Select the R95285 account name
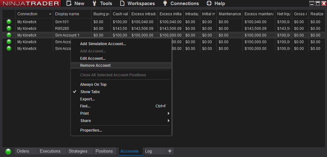Screen dimensions: 327x157 point(62,28)
